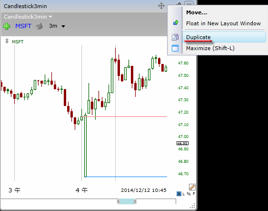Click the Maximize window icon in menu

tap(175, 48)
